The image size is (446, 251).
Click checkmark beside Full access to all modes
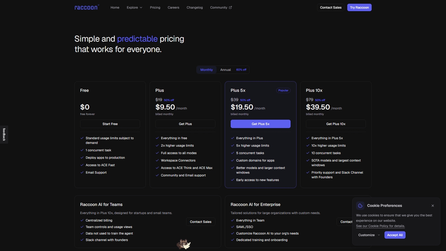157,153
